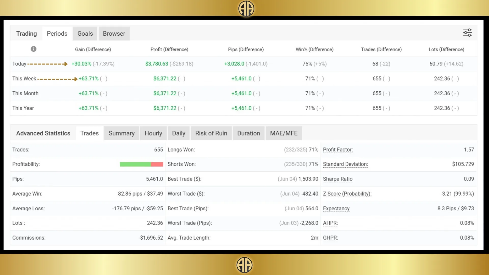The width and height of the screenshot is (489, 275).
Task: Click the Gain (Difference) column header
Action: pyautogui.click(x=93, y=49)
